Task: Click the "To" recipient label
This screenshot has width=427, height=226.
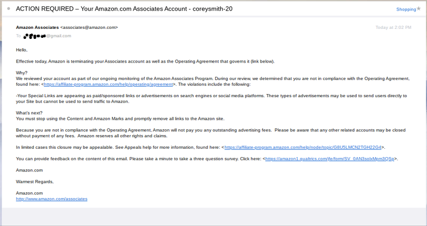Action: (x=18, y=36)
